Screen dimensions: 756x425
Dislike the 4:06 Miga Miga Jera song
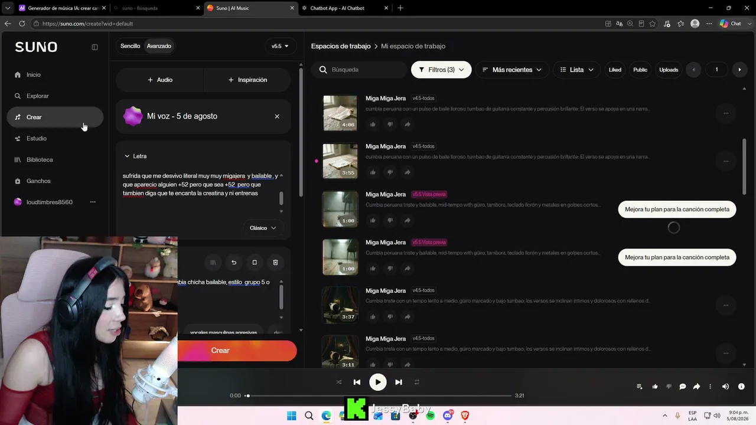point(390,124)
